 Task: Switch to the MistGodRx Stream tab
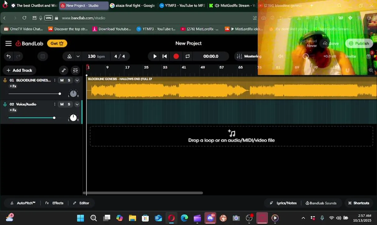(x=232, y=6)
